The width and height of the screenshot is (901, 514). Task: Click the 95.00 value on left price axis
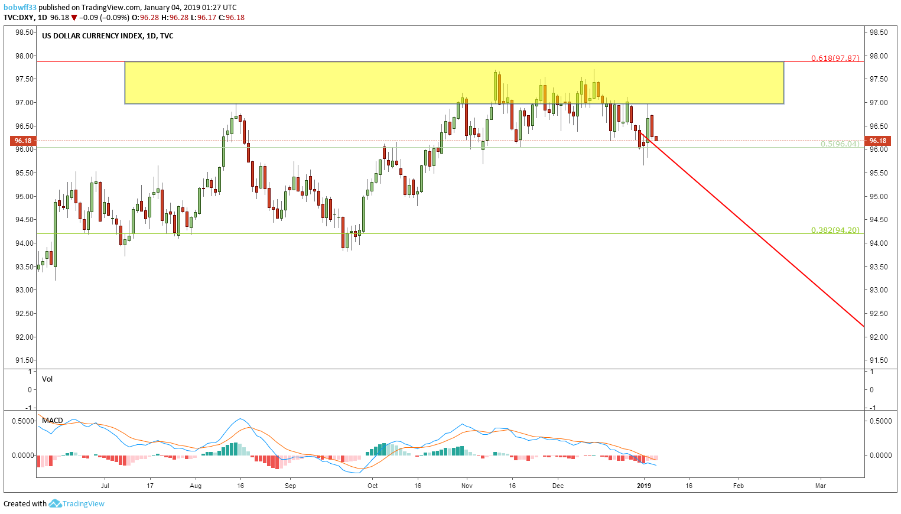(x=24, y=197)
